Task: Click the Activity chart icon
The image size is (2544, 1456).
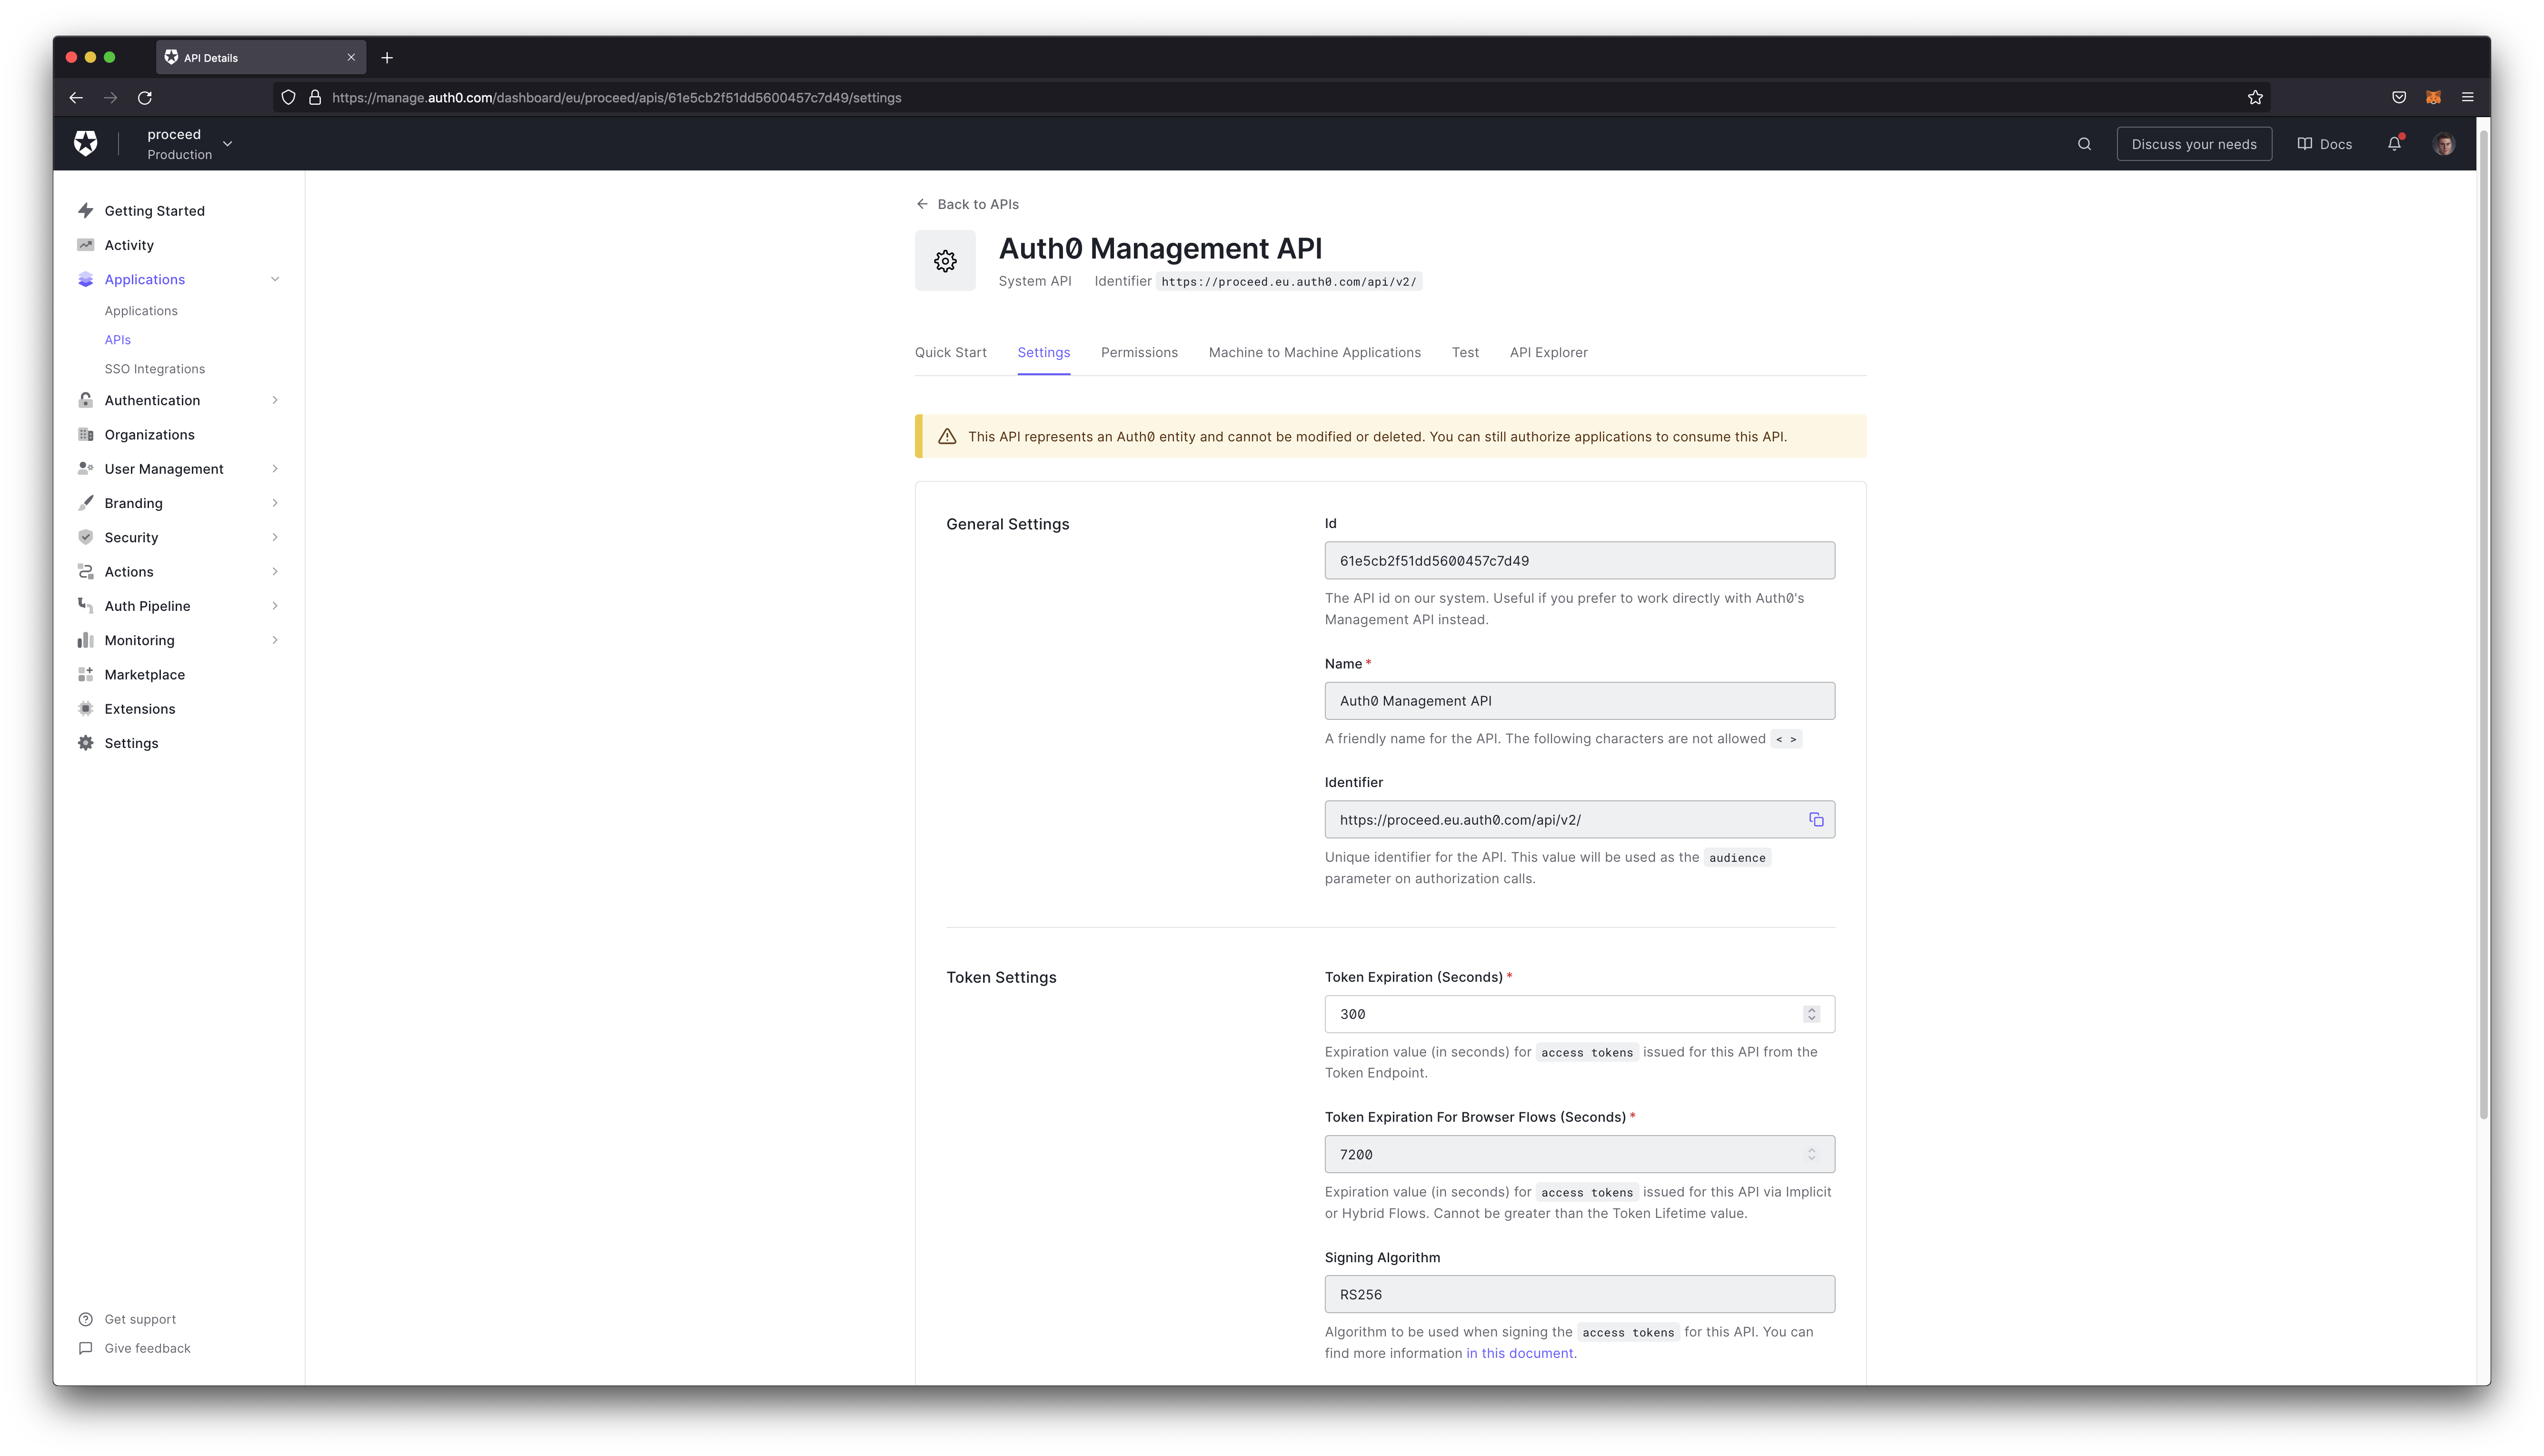Action: (86, 245)
